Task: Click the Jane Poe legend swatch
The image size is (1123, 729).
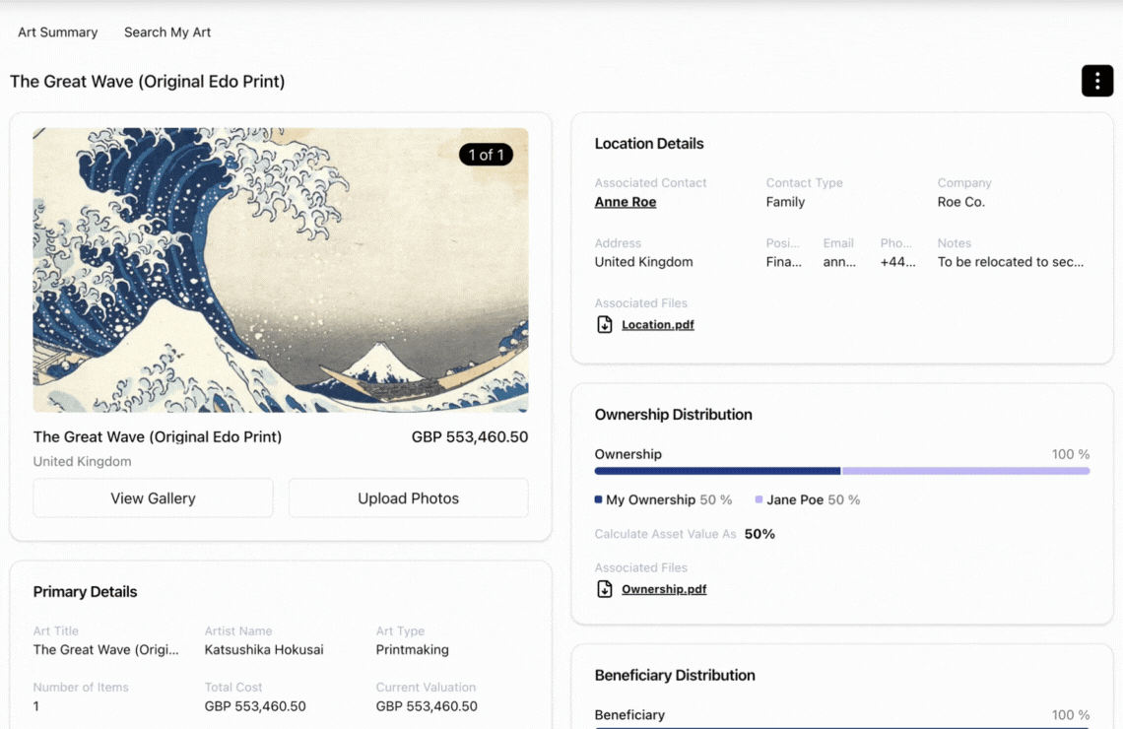Action: 760,499
